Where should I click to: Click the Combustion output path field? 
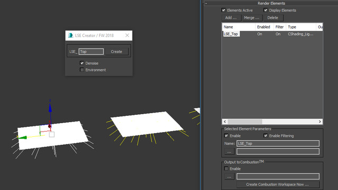[x=278, y=176]
